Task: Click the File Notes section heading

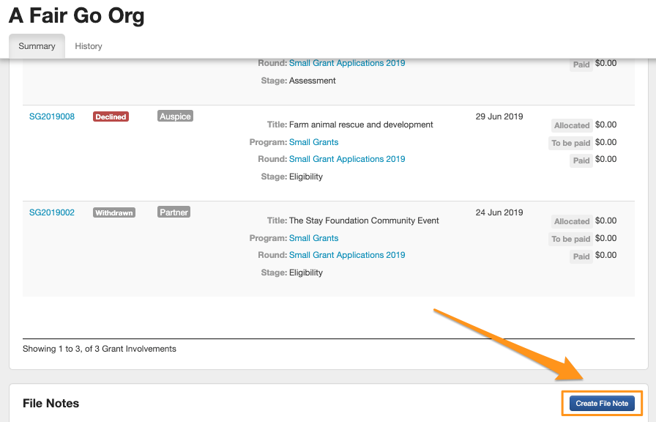Action: point(51,403)
